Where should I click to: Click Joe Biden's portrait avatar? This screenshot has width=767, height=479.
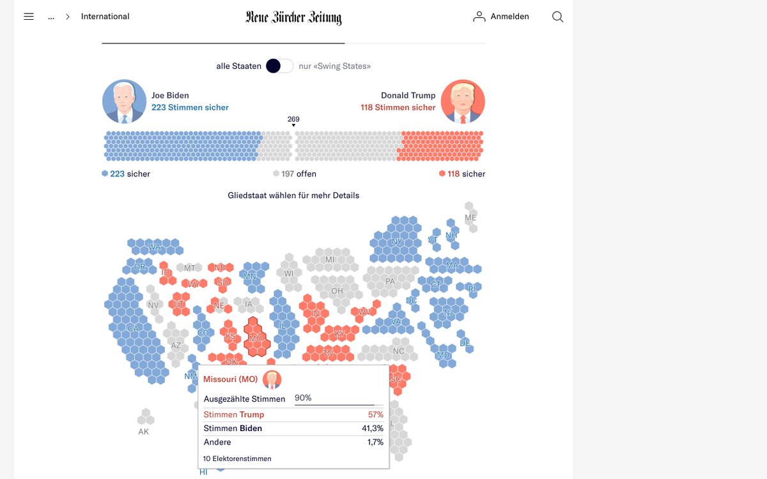click(124, 102)
